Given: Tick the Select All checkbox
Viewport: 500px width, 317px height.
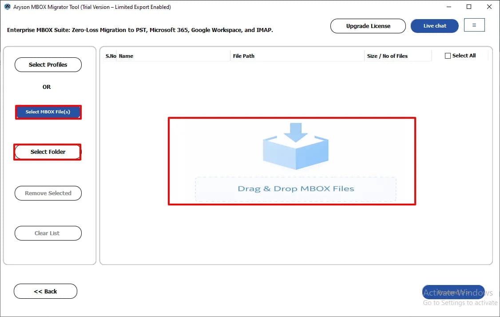Looking at the screenshot, I should pos(448,56).
